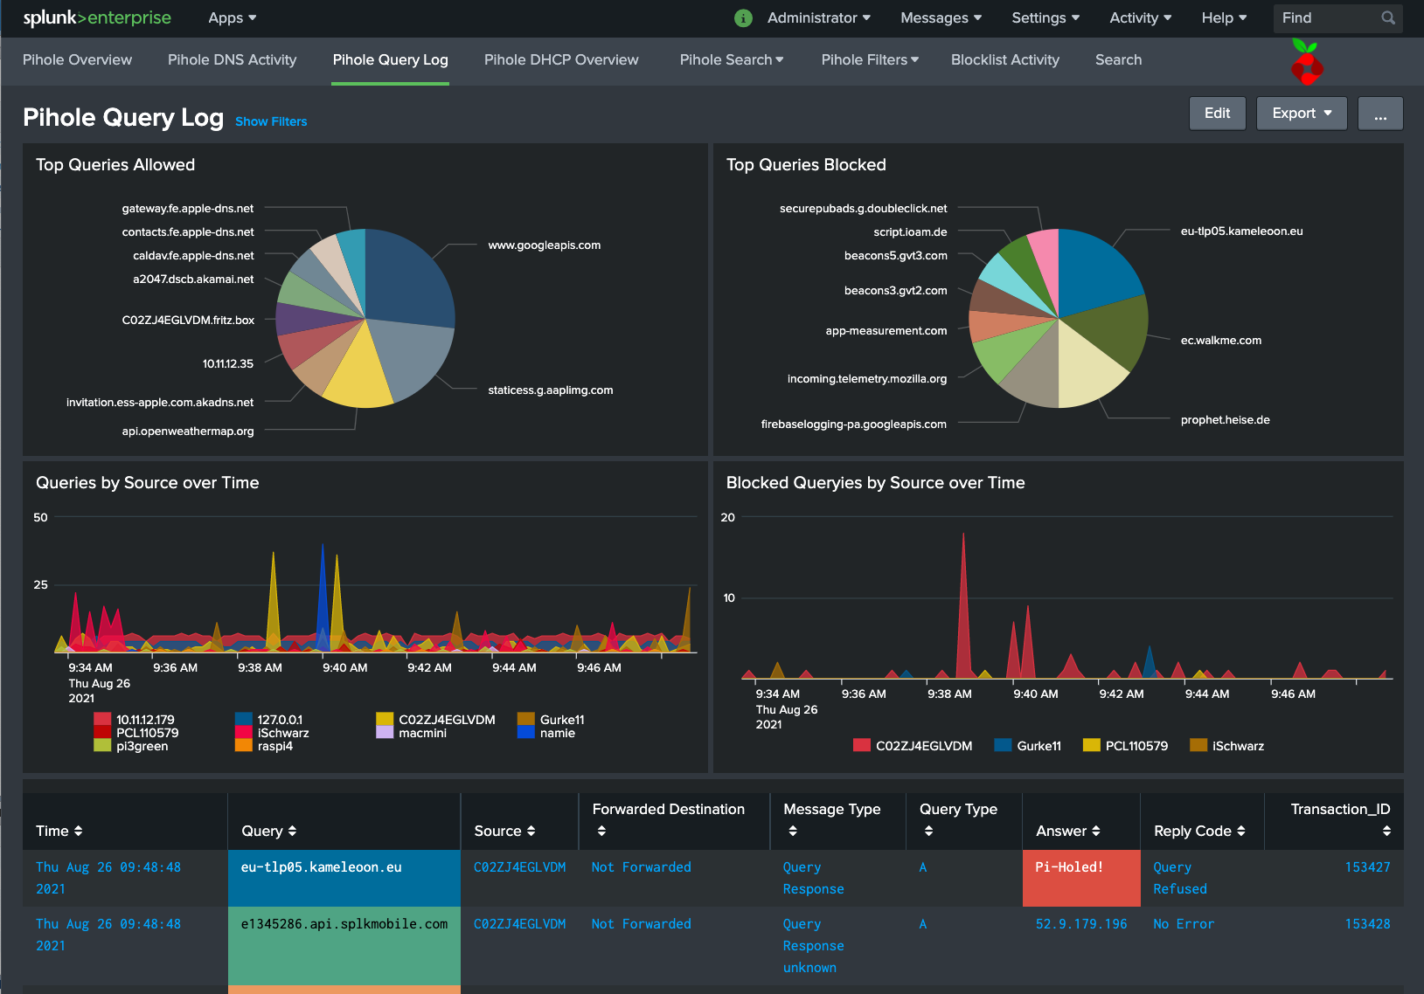Sort table by Query column arrows
The width and height of the screenshot is (1424, 994).
coord(292,831)
